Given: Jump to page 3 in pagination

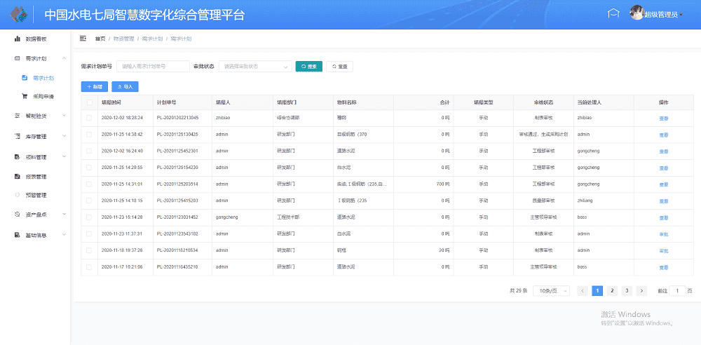Looking at the screenshot, I should 625,290.
